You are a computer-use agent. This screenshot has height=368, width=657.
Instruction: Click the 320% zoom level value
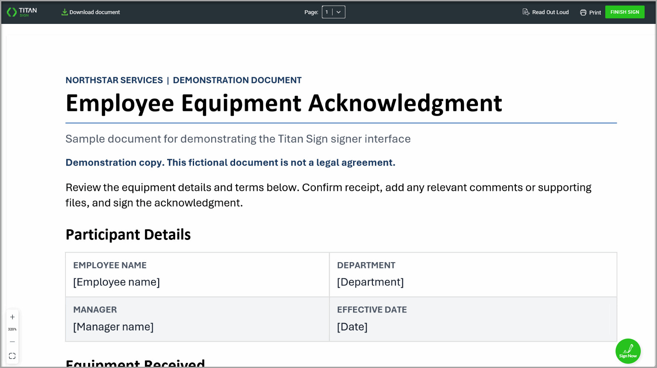click(12, 329)
